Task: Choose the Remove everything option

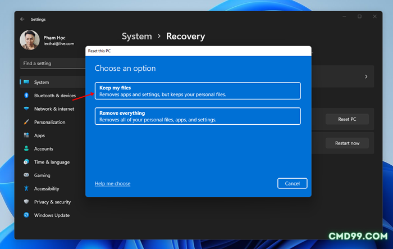Action: [x=198, y=116]
